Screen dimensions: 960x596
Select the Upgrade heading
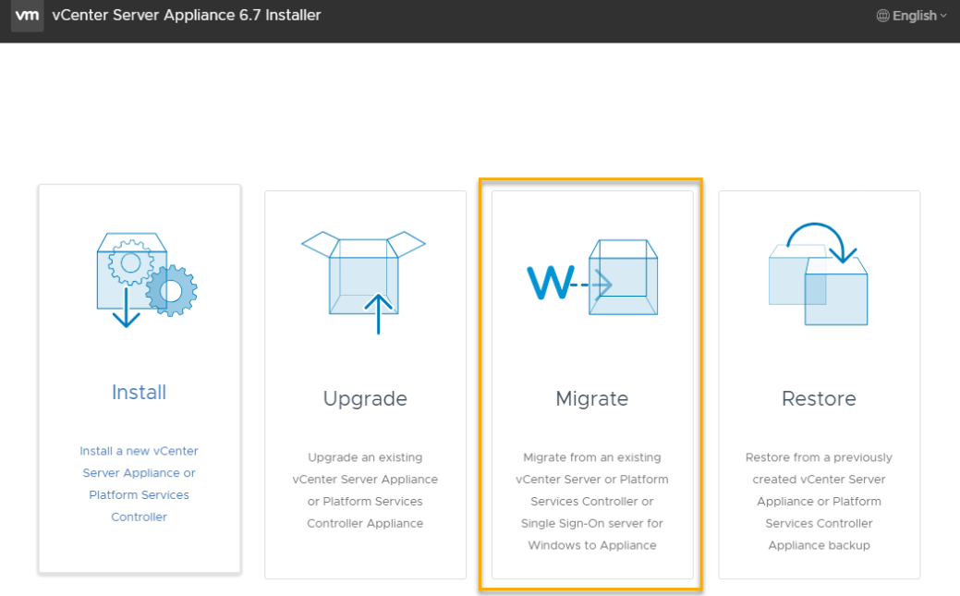[x=365, y=398]
